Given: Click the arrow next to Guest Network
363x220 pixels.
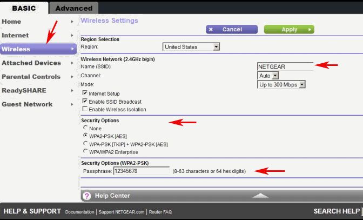Looking at the screenshot, I should (x=72, y=104).
